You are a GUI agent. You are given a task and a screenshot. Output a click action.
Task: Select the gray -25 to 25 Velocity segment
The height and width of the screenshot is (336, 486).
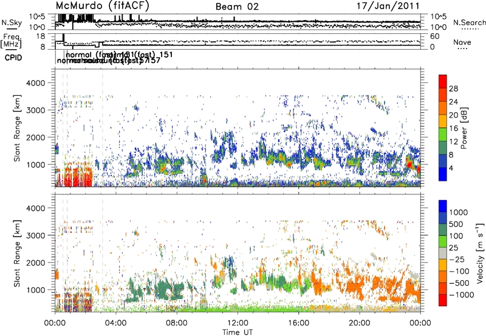pyautogui.click(x=443, y=254)
